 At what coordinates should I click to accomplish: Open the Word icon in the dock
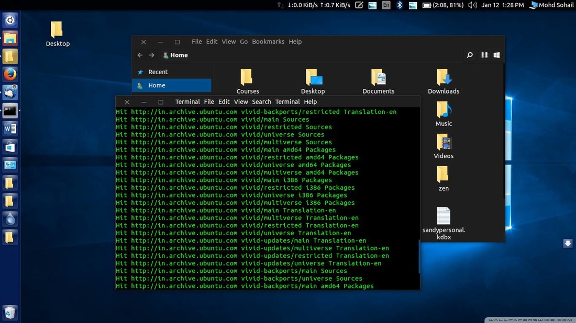10,129
